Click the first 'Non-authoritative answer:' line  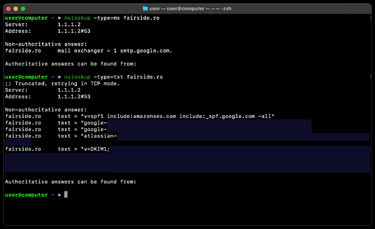point(46,44)
